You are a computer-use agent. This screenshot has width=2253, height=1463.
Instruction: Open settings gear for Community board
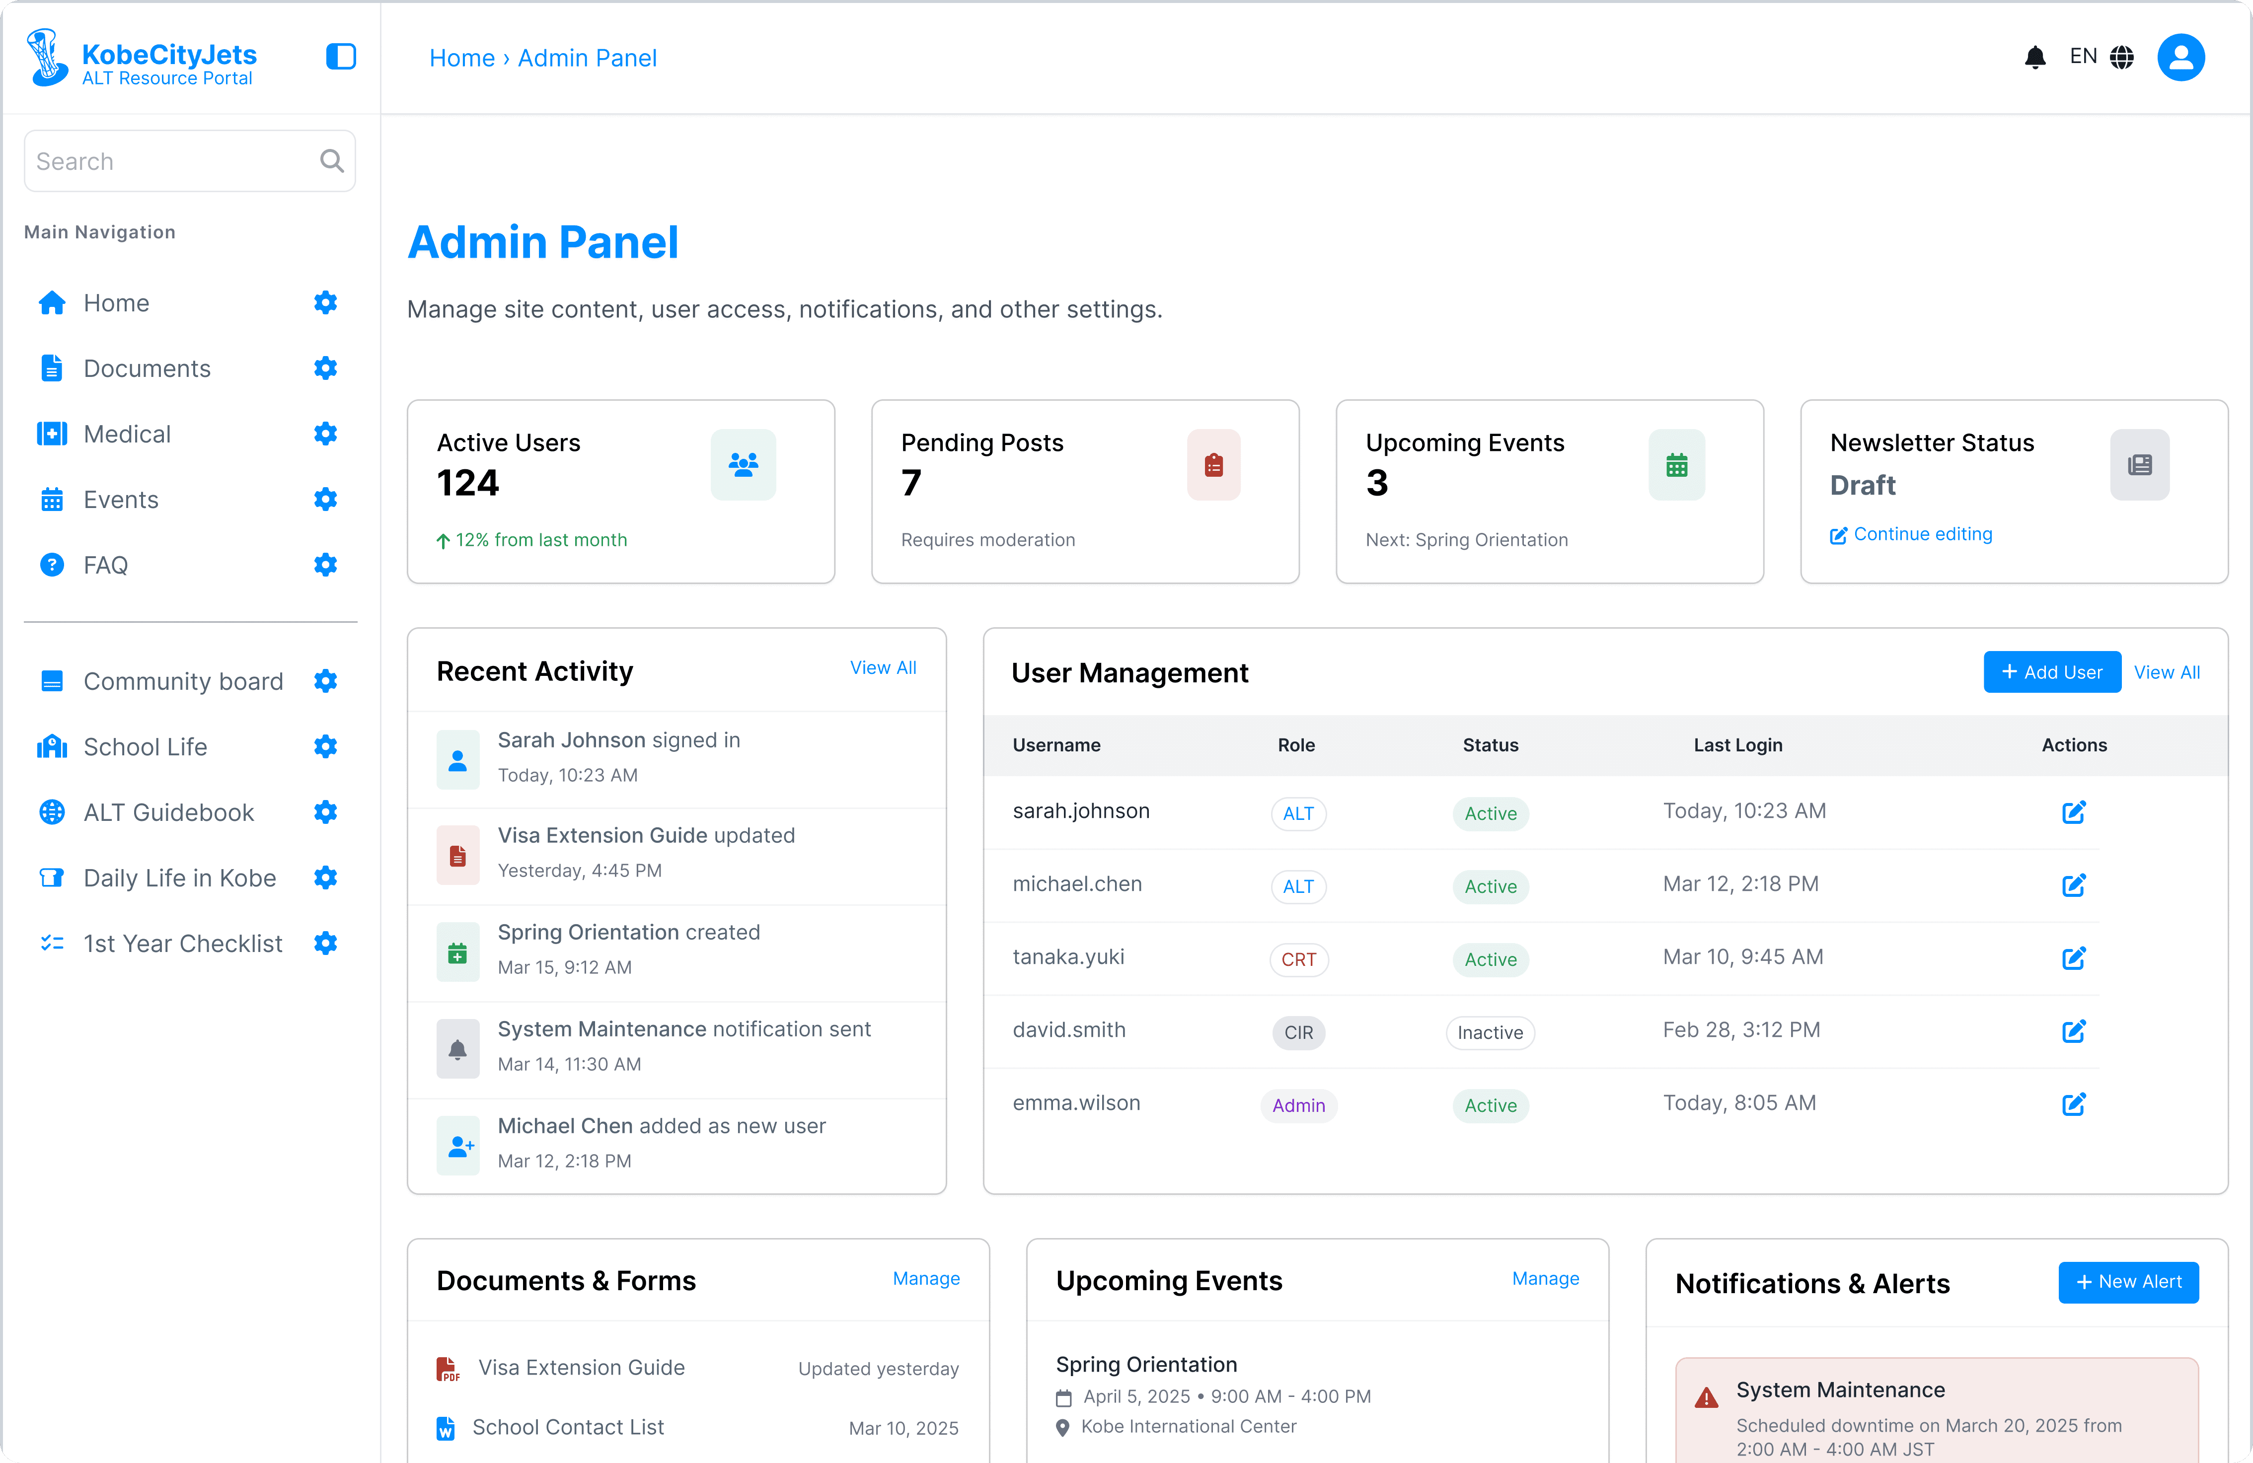pyautogui.click(x=326, y=681)
